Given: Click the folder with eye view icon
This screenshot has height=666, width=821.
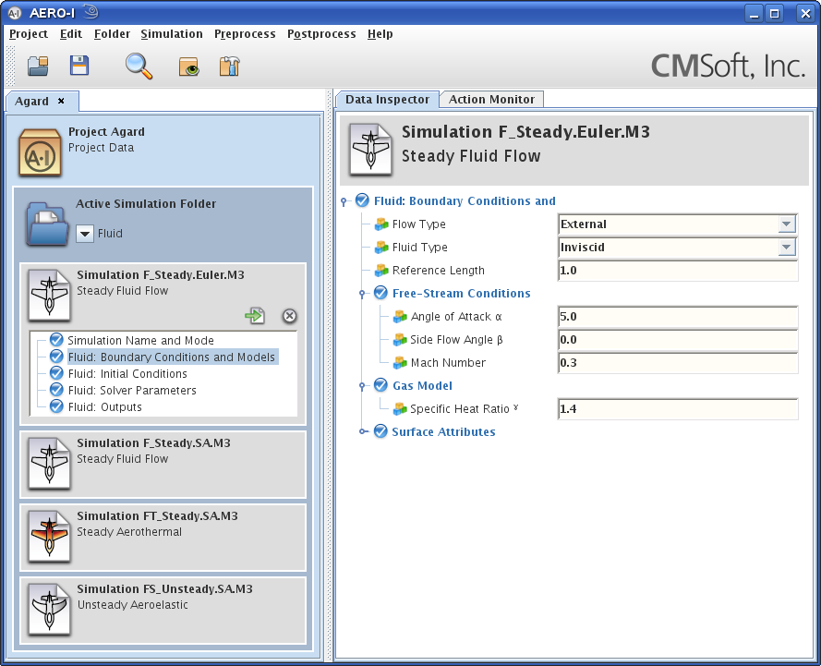Looking at the screenshot, I should [x=188, y=67].
